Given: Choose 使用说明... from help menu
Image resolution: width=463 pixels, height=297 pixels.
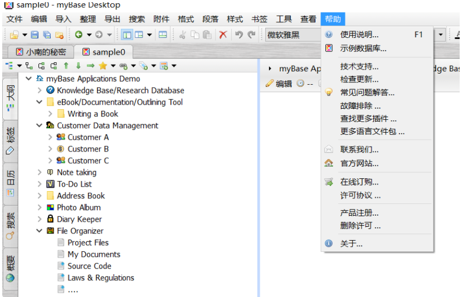Looking at the screenshot, I should (x=377, y=35).
